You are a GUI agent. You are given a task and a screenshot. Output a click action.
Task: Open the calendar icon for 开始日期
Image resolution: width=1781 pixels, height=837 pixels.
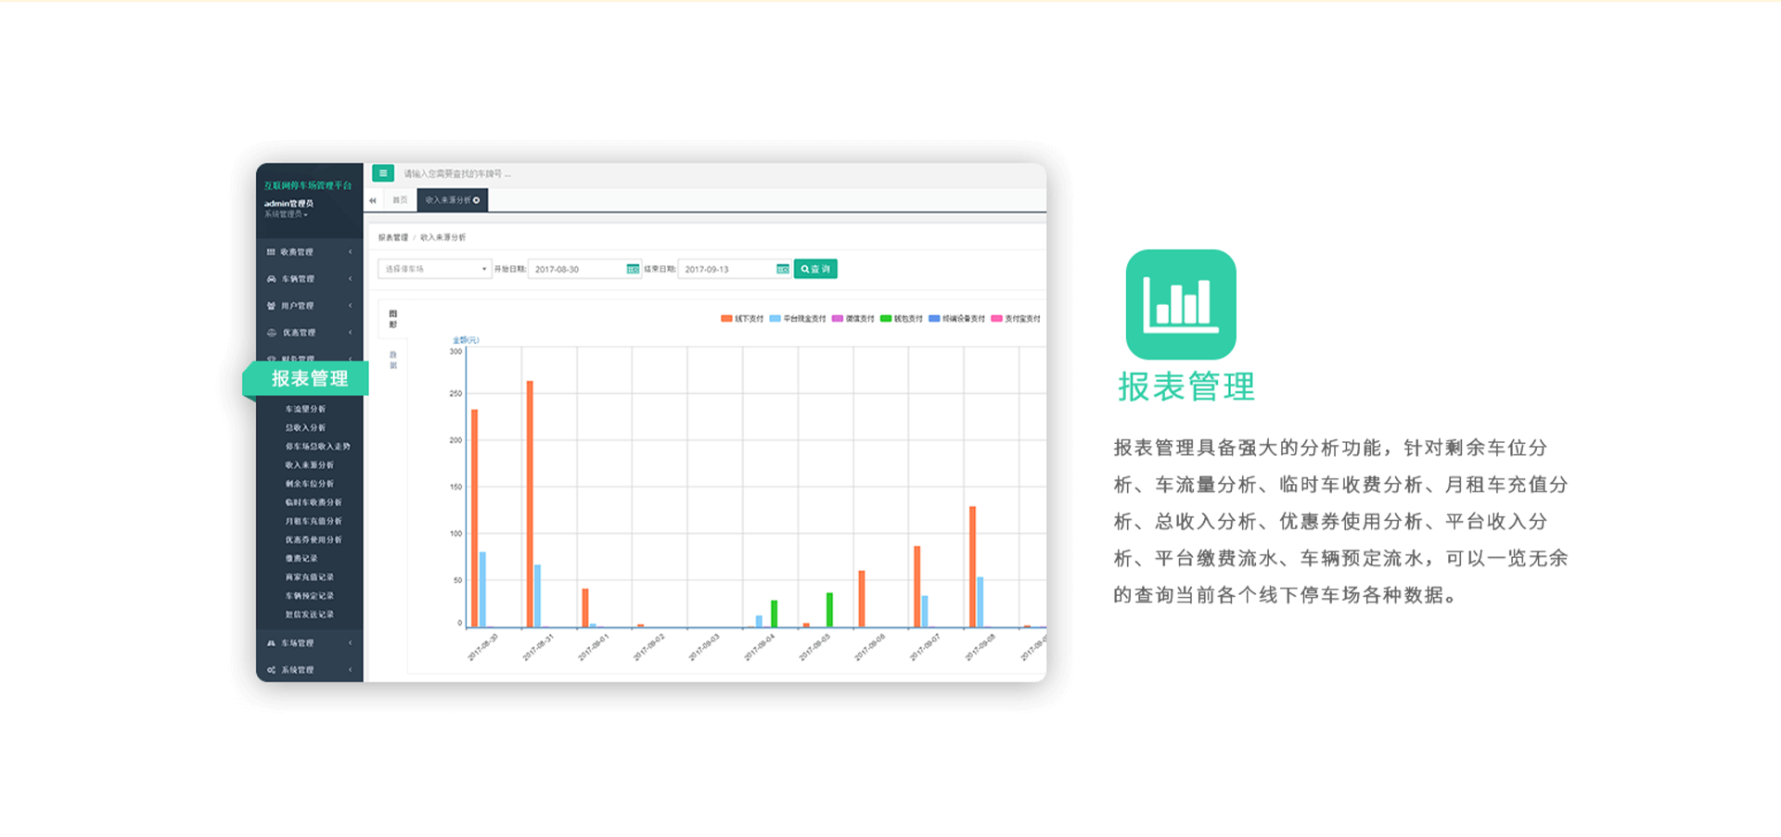click(x=633, y=269)
